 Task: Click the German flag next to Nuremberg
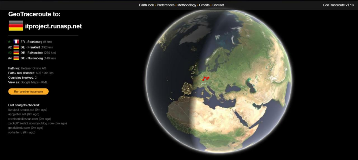[16, 58]
